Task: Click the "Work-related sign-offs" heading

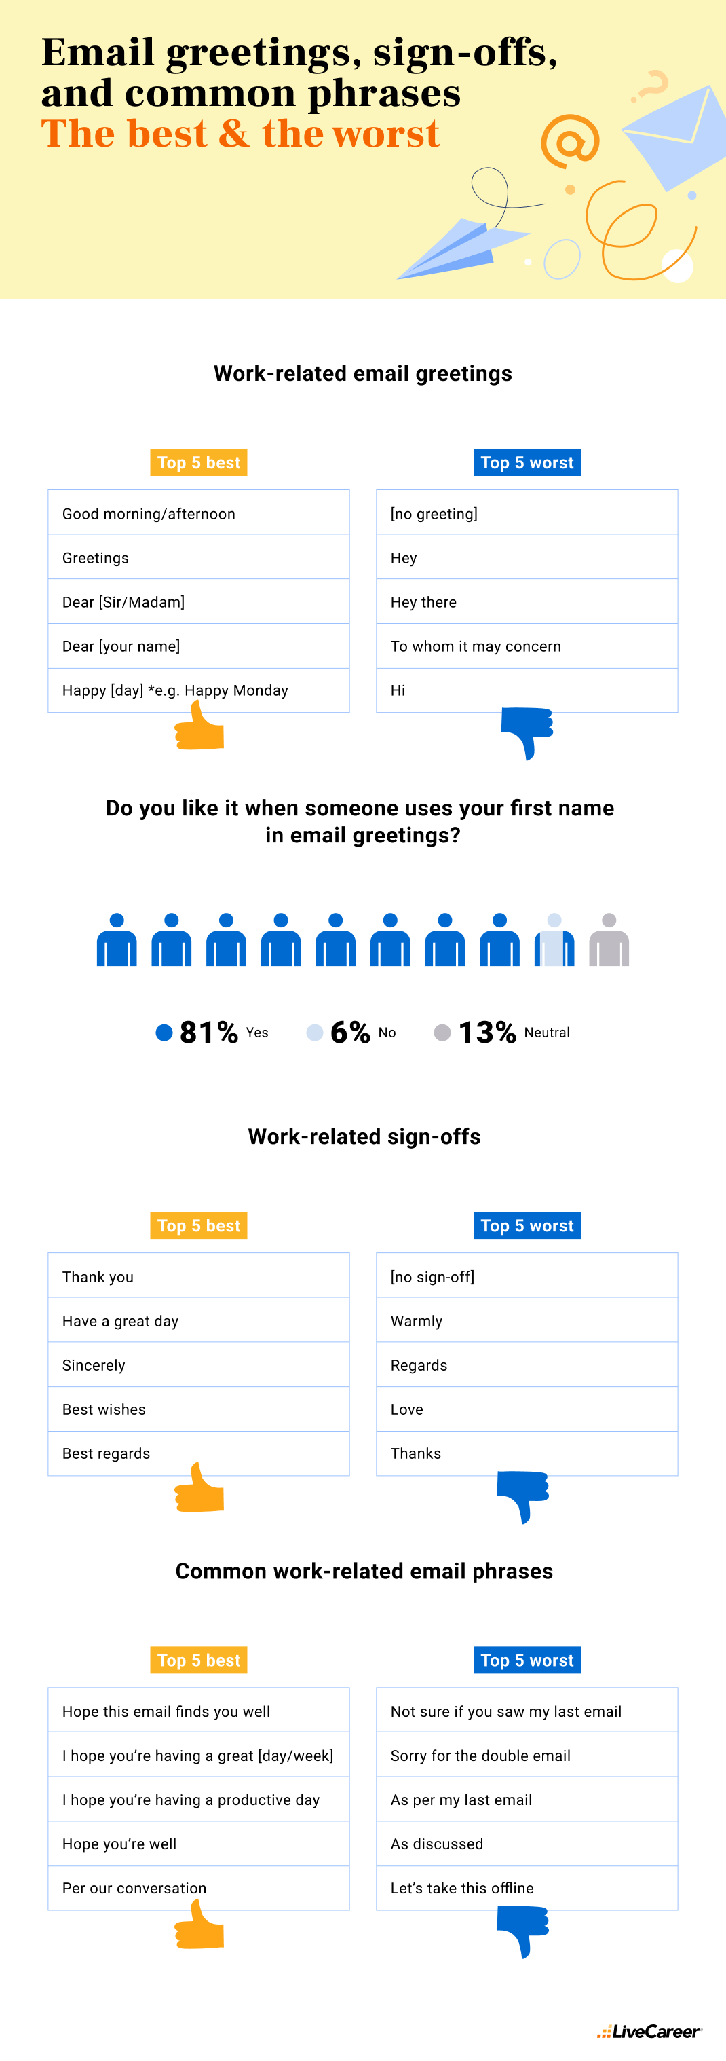Action: [x=364, y=1136]
